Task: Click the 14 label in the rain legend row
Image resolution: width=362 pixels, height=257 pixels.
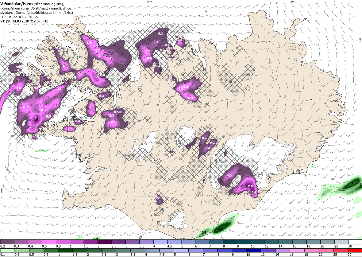Action: pyautogui.click(x=277, y=255)
